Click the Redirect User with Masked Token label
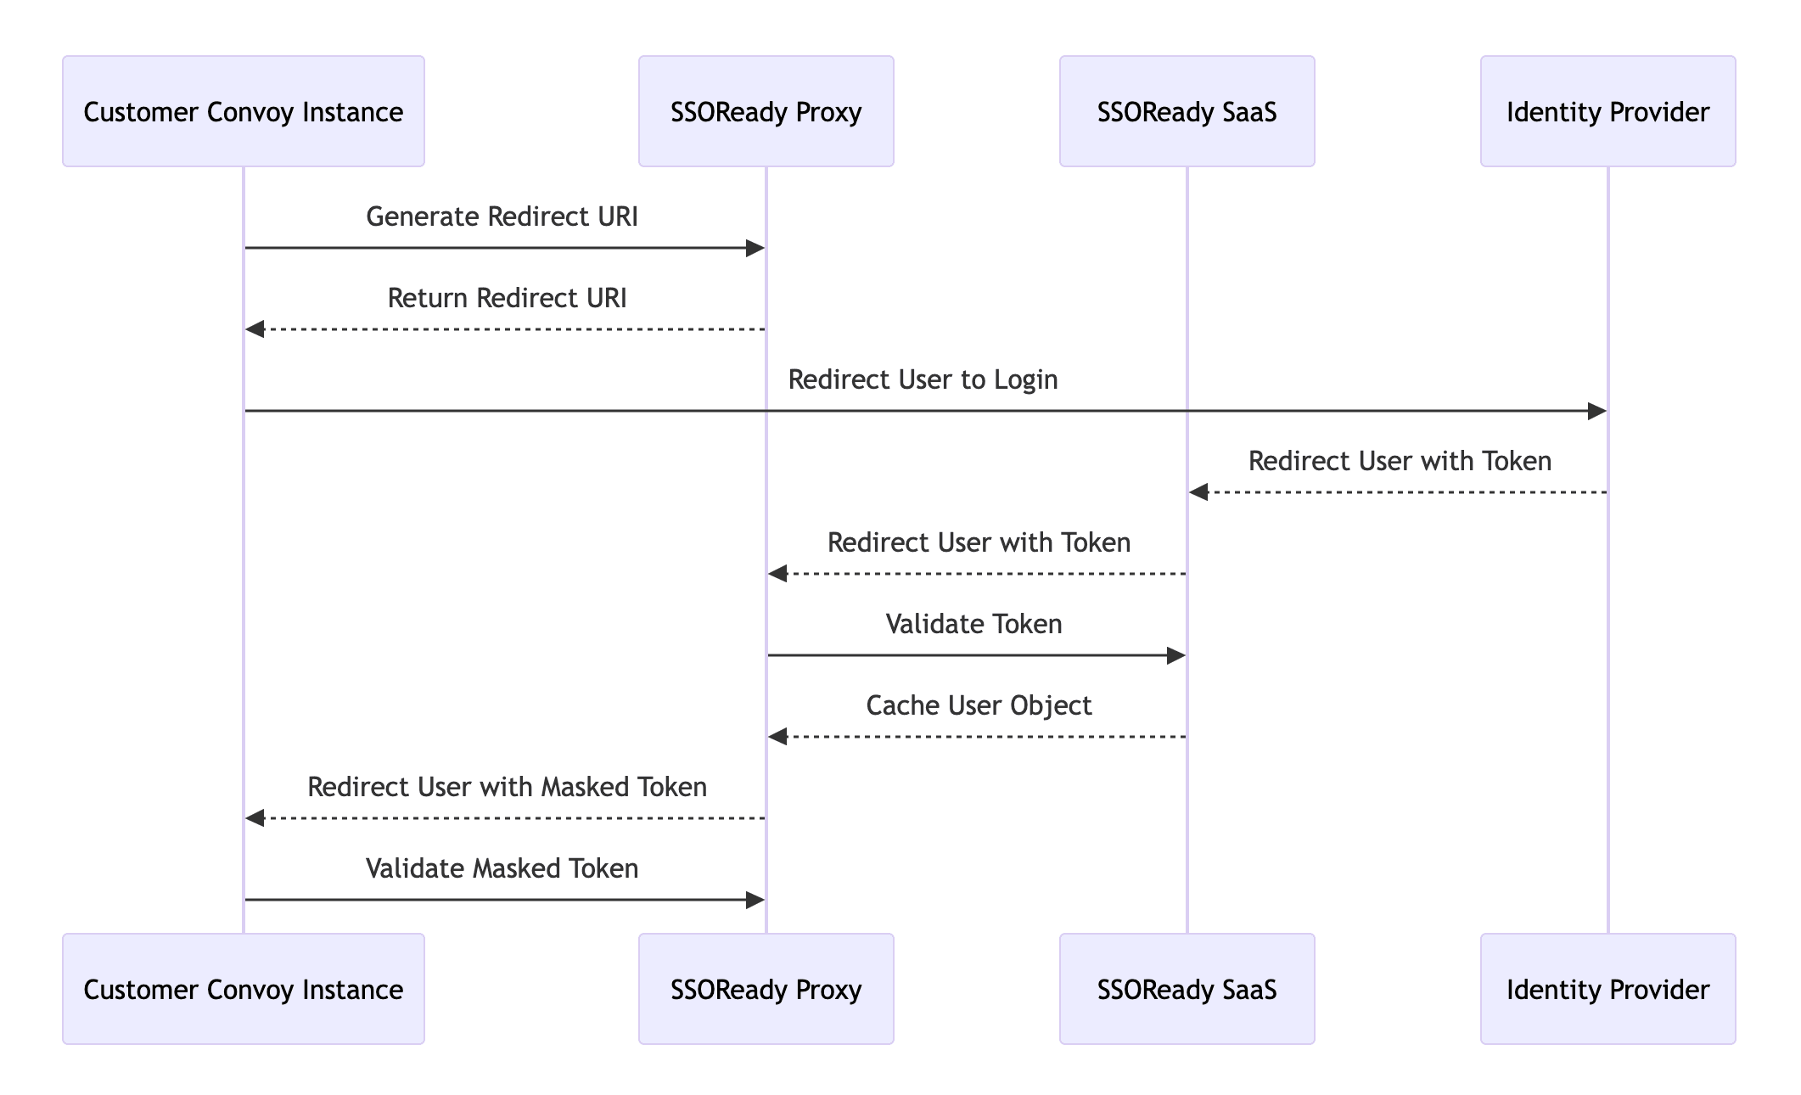Image resolution: width=1801 pixels, height=1095 pixels. 507,787
